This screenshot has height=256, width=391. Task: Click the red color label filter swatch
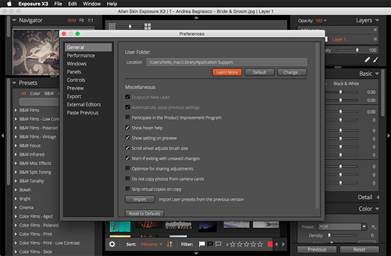(270, 244)
